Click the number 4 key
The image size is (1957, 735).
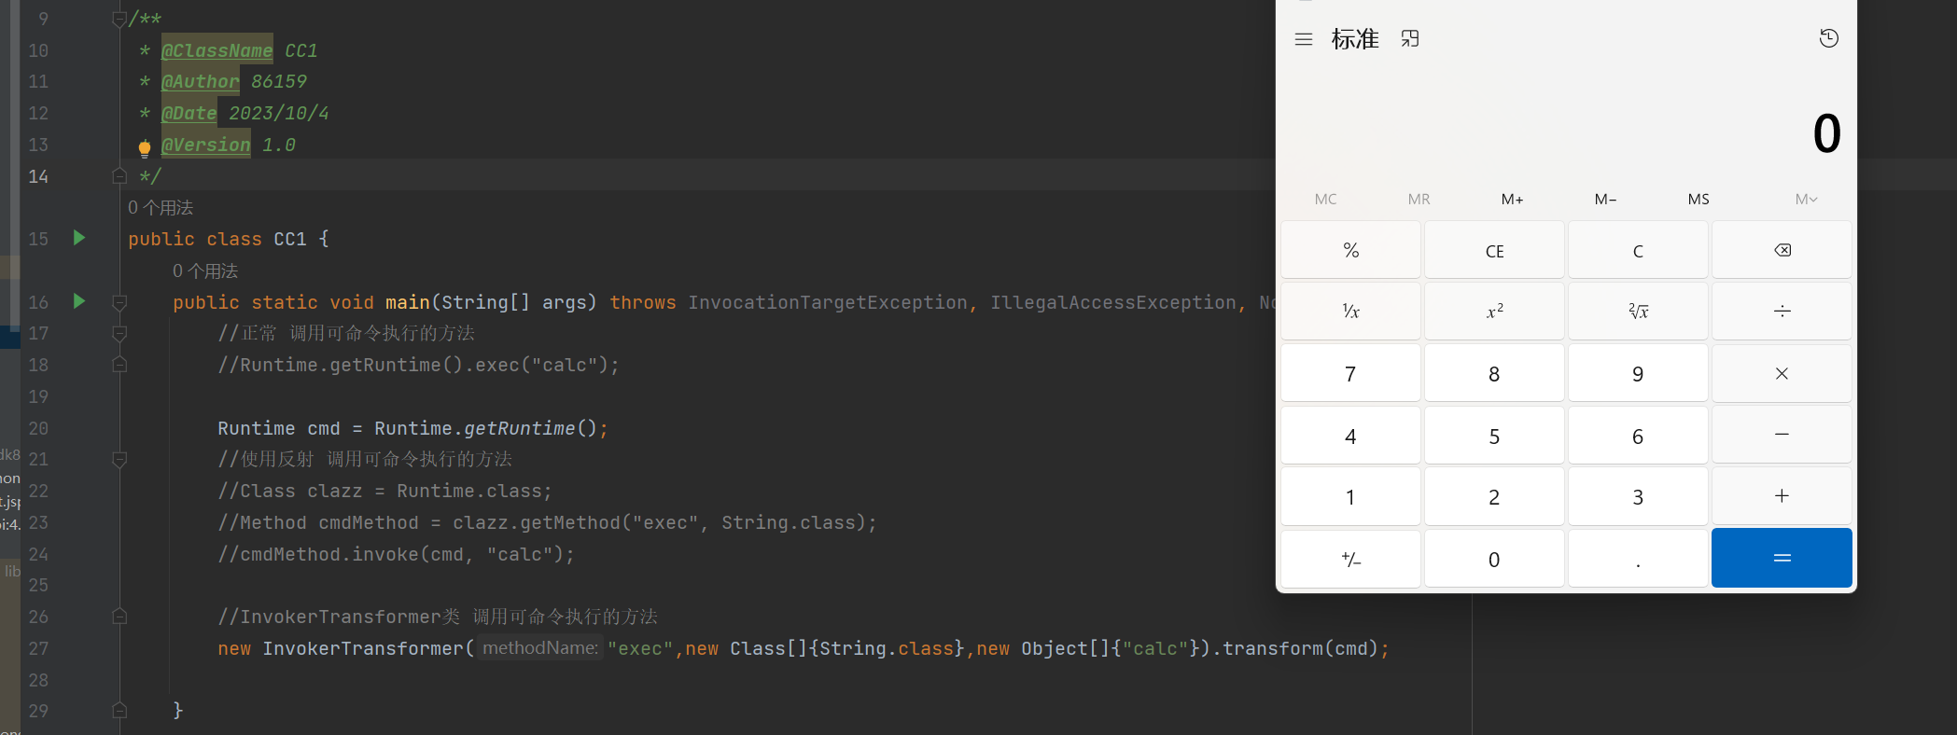tap(1350, 435)
